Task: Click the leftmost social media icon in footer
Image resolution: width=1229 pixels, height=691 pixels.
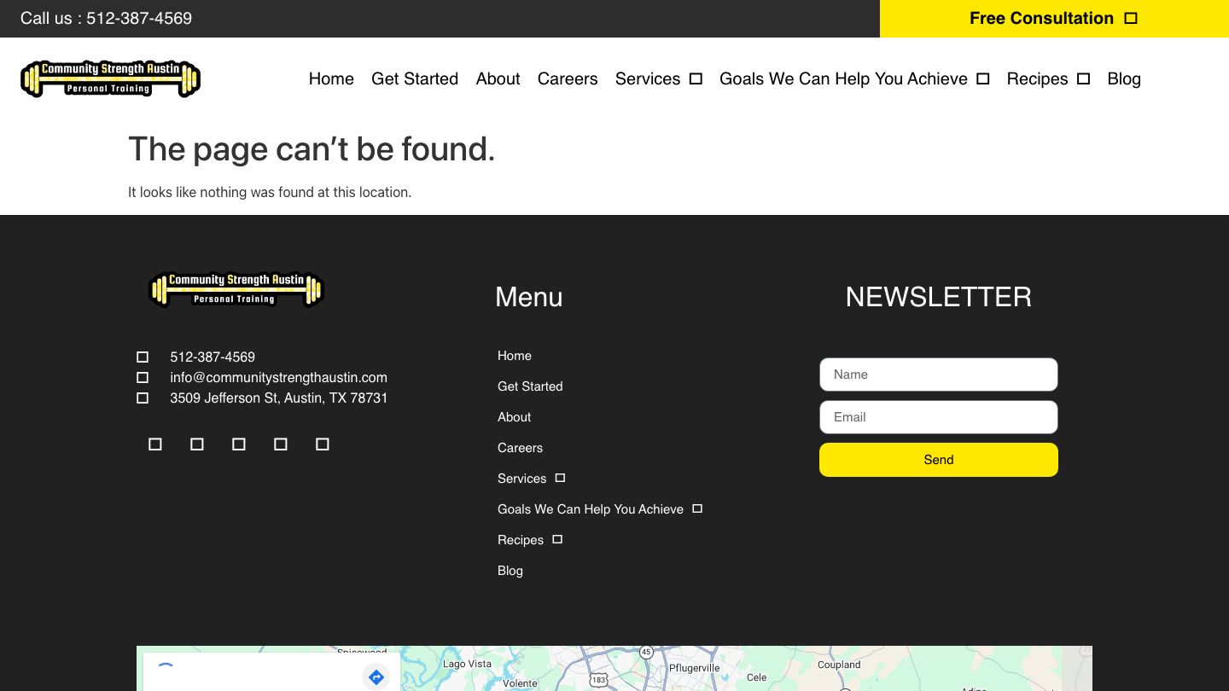Action: (x=155, y=444)
